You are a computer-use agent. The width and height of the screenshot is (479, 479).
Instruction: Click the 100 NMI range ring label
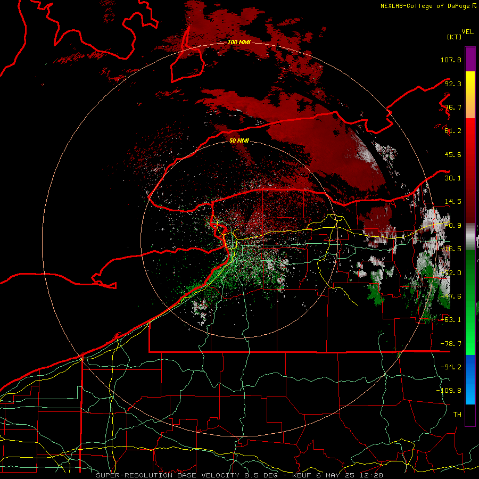click(x=239, y=42)
